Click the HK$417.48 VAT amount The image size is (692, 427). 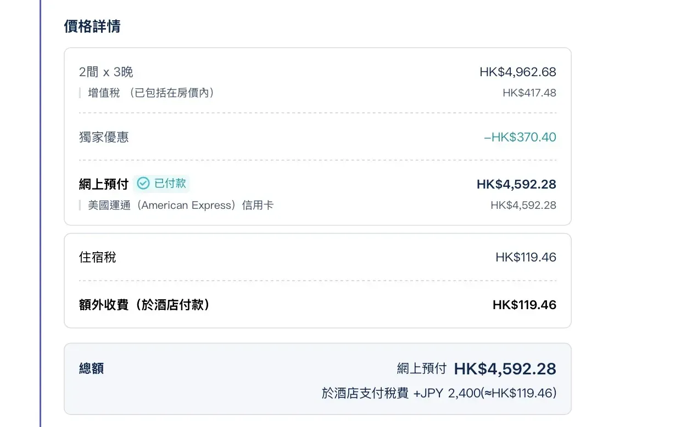[529, 93]
